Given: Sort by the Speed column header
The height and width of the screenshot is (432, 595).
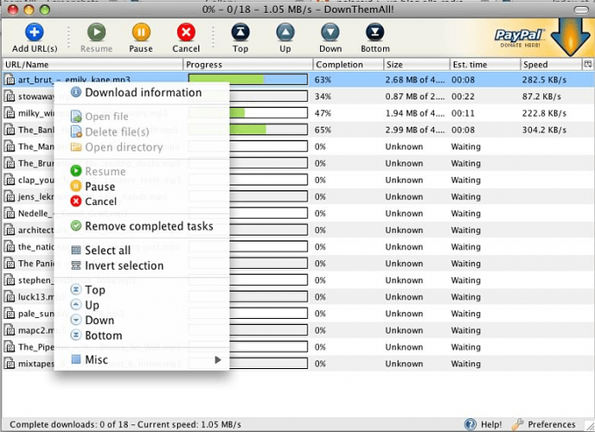Looking at the screenshot, I should click(551, 65).
